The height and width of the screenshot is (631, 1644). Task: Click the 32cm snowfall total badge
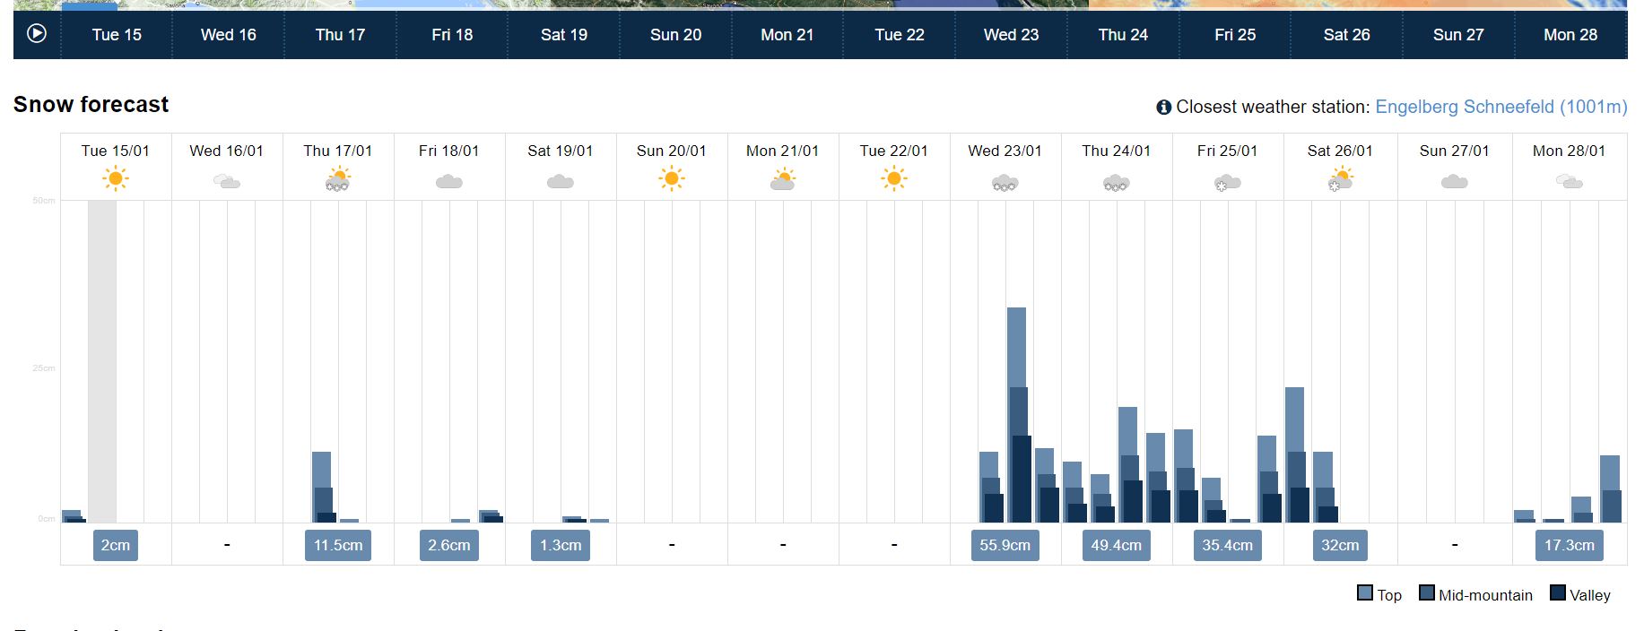1340,545
